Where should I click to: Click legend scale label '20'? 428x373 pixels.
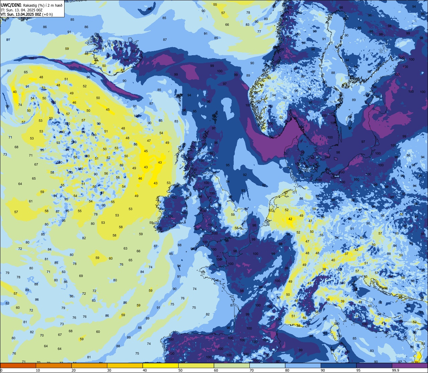coord(74,370)
